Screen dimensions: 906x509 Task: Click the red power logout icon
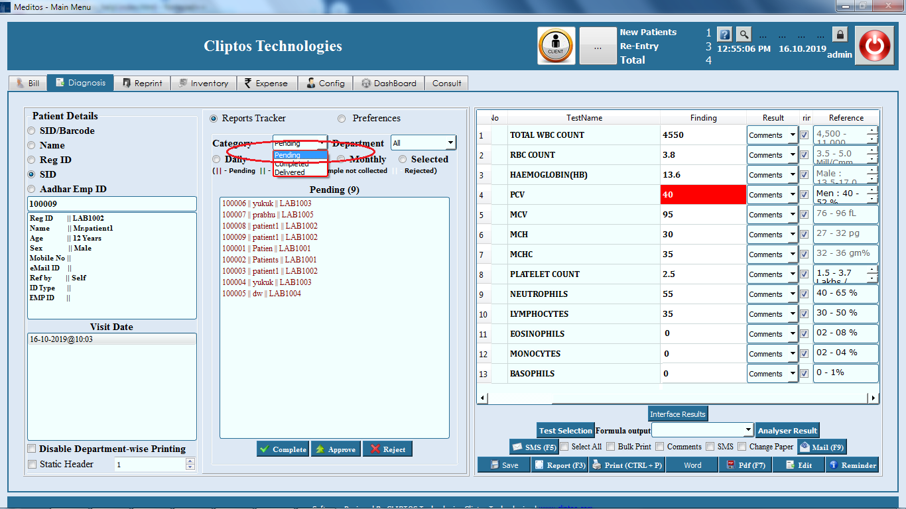point(874,46)
